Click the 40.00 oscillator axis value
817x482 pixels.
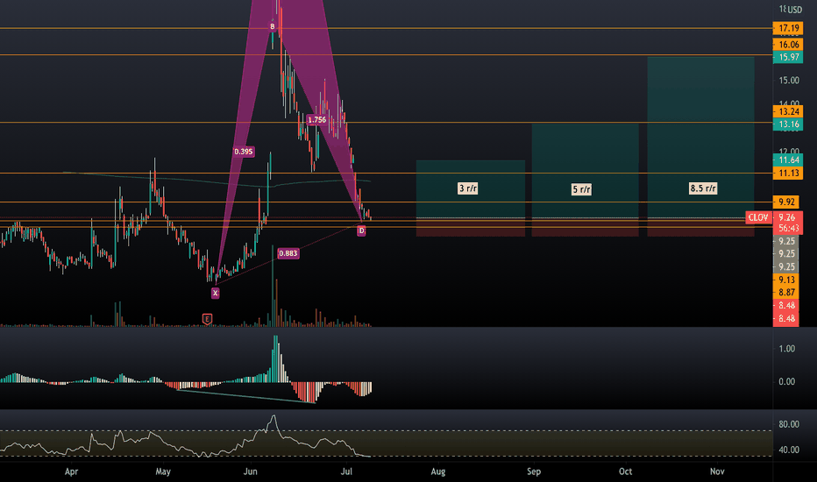coord(788,450)
